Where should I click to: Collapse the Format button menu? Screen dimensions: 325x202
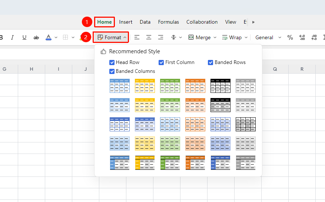111,37
